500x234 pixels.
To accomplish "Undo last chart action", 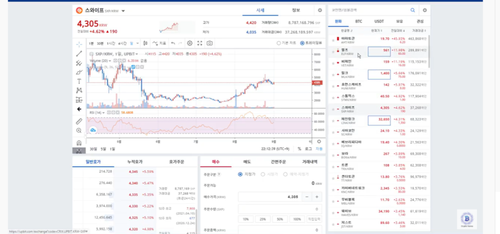I will pos(173,43).
